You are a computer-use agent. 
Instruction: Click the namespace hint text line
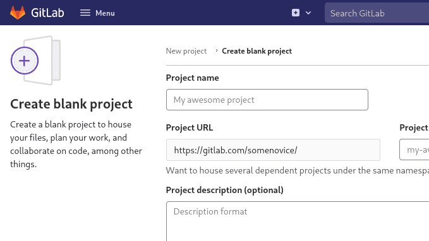click(x=298, y=170)
